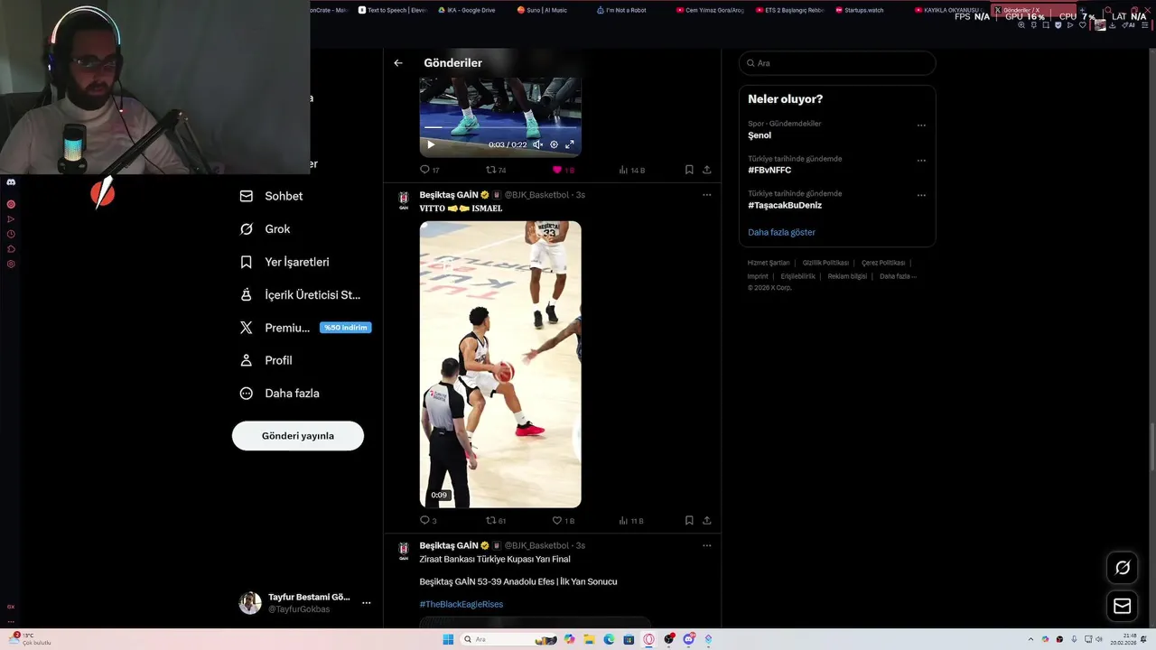Viewport: 1156px width, 650px height.
Task: Open account menu dots beside Tayfur Bestami
Action: [366, 603]
